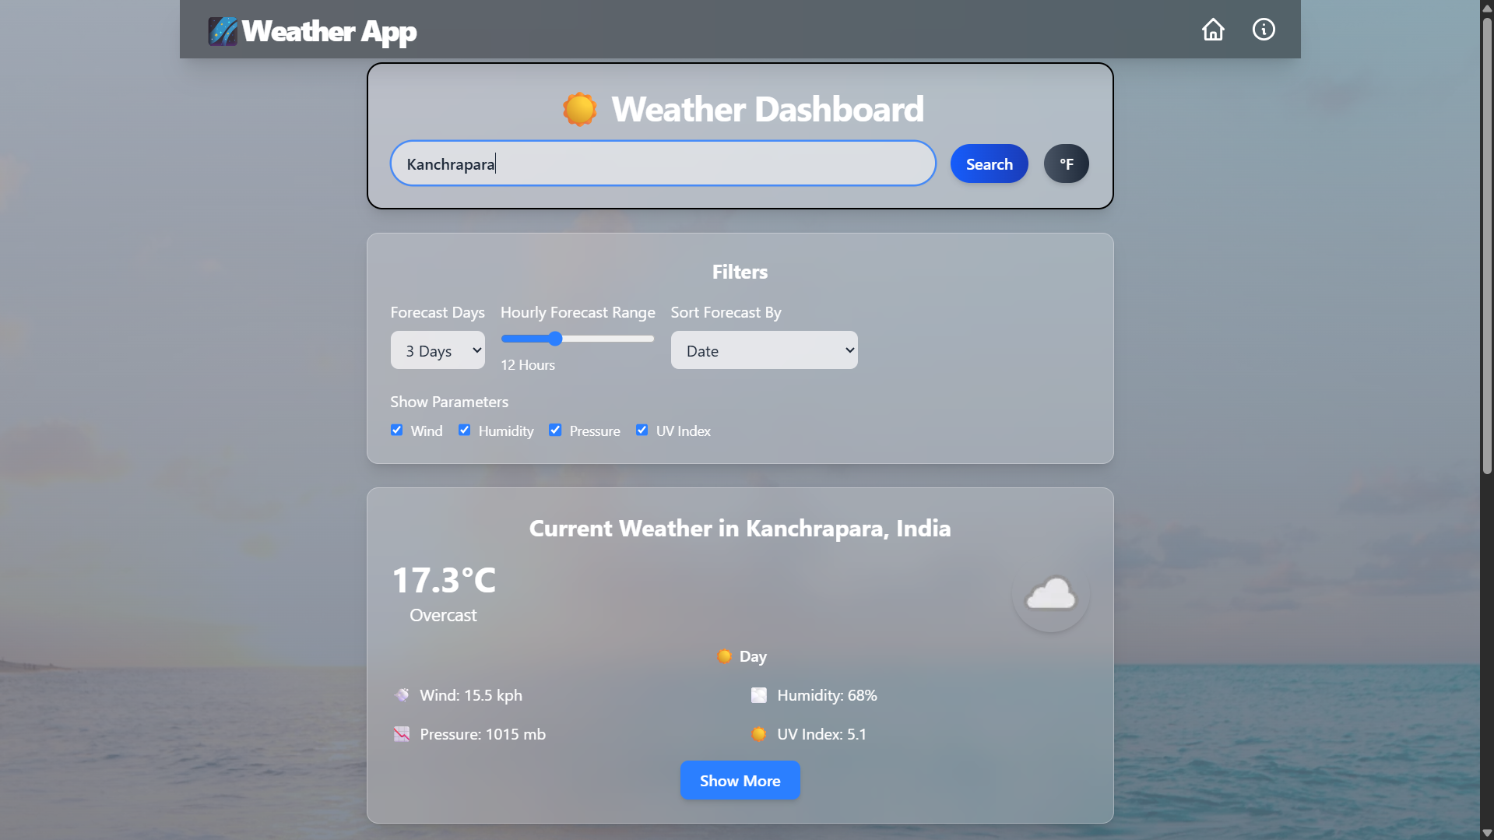Viewport: 1494px width, 840px height.
Task: Click the cloud icon showing overcast conditions
Action: point(1049,596)
